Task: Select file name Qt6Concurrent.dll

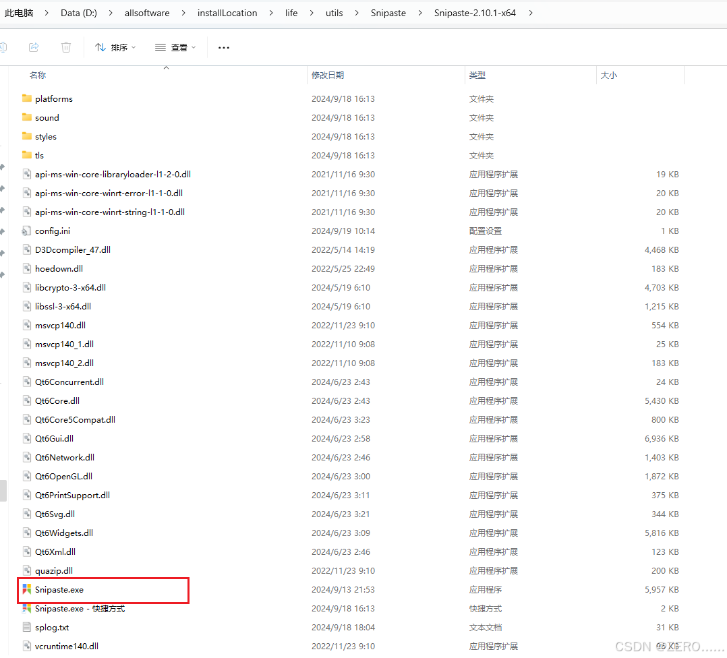Action: 69,382
